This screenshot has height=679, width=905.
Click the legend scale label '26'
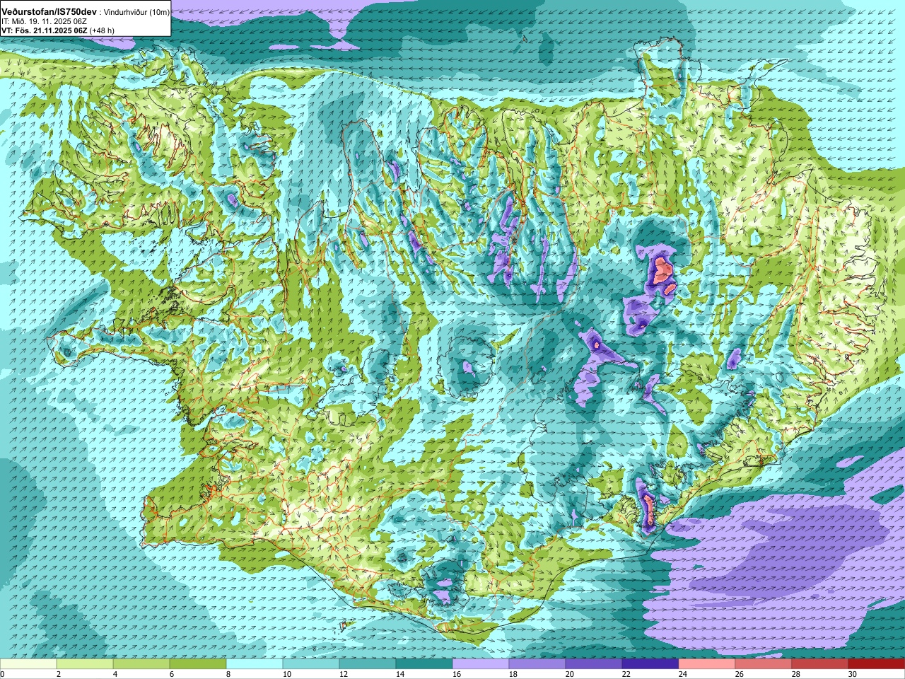tap(739, 674)
